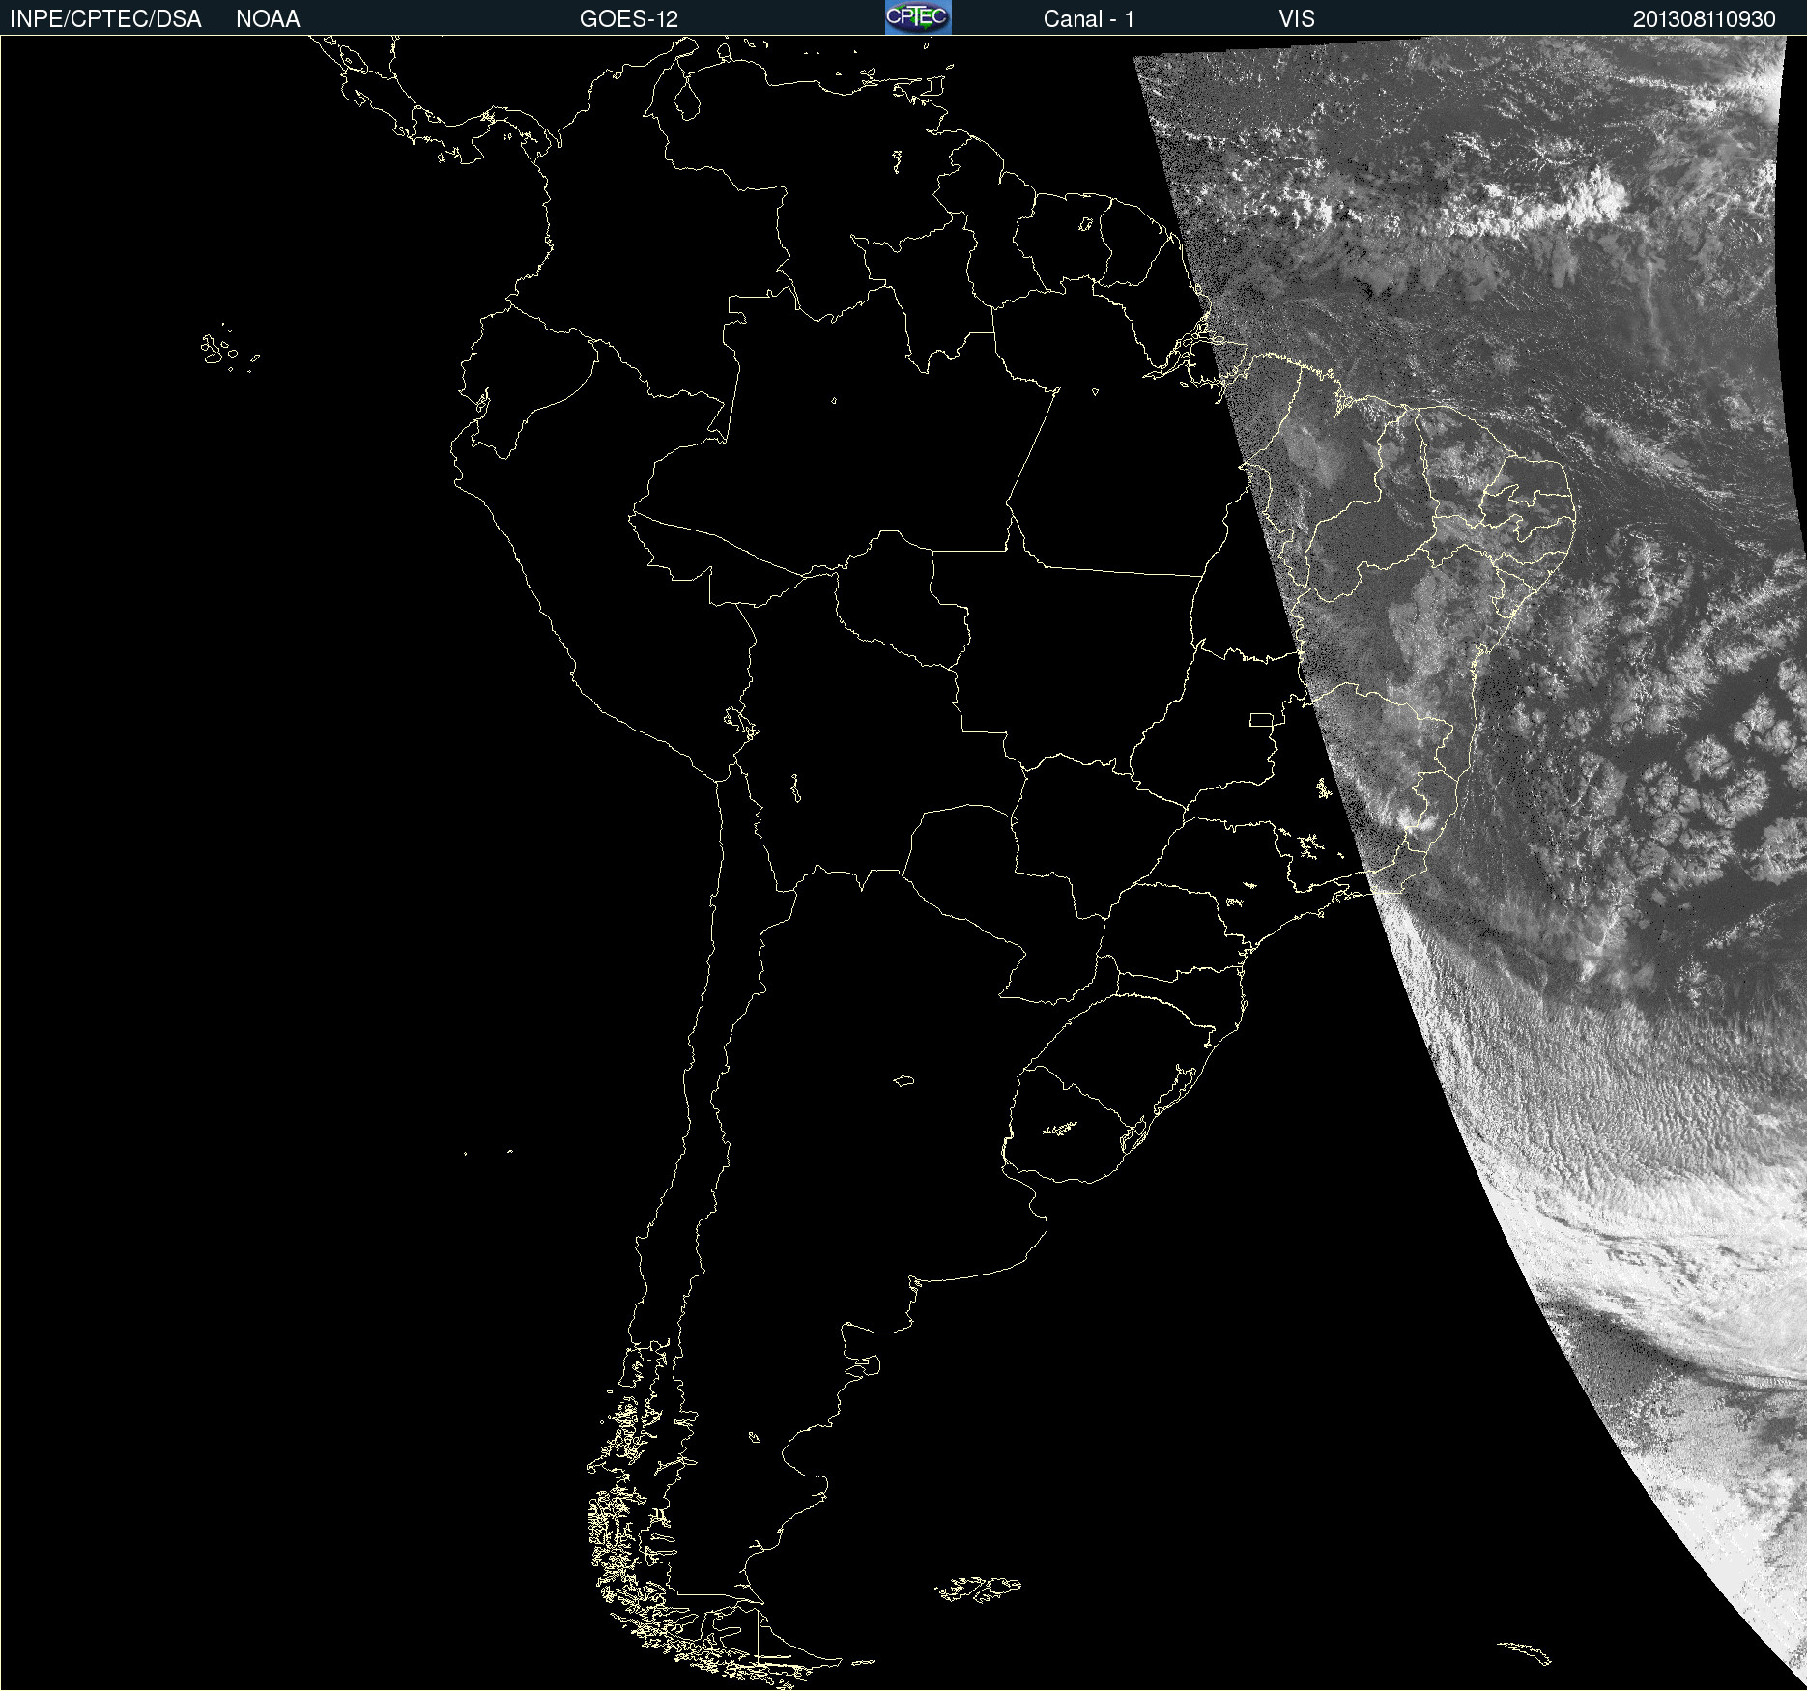This screenshot has height=1691, width=1807.
Task: Click the VIS channel label
Action: [1297, 19]
